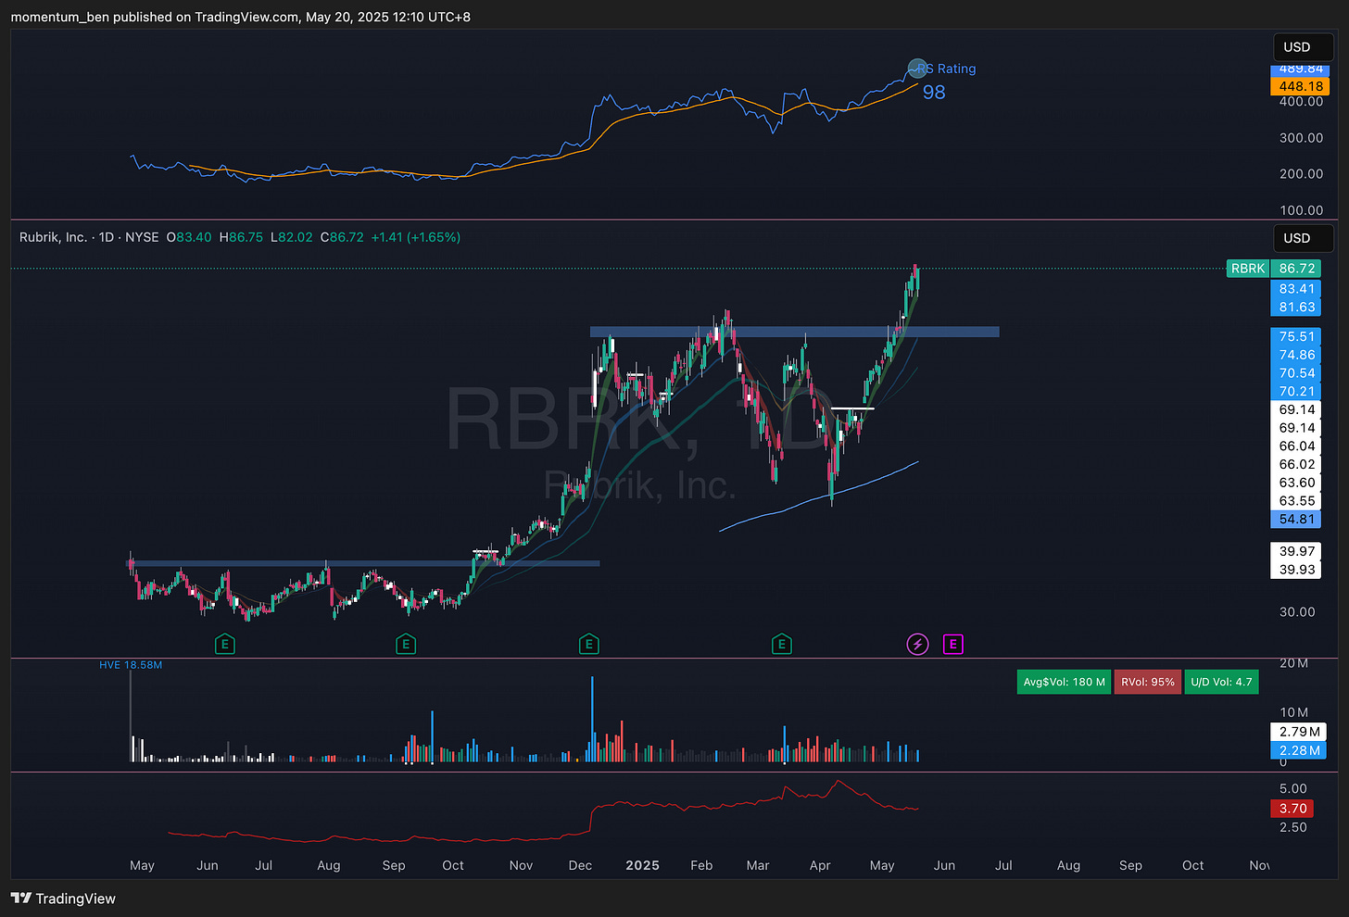This screenshot has width=1349, height=917.
Task: Click the green earnings E marker near September 2024
Action: pyautogui.click(x=405, y=644)
